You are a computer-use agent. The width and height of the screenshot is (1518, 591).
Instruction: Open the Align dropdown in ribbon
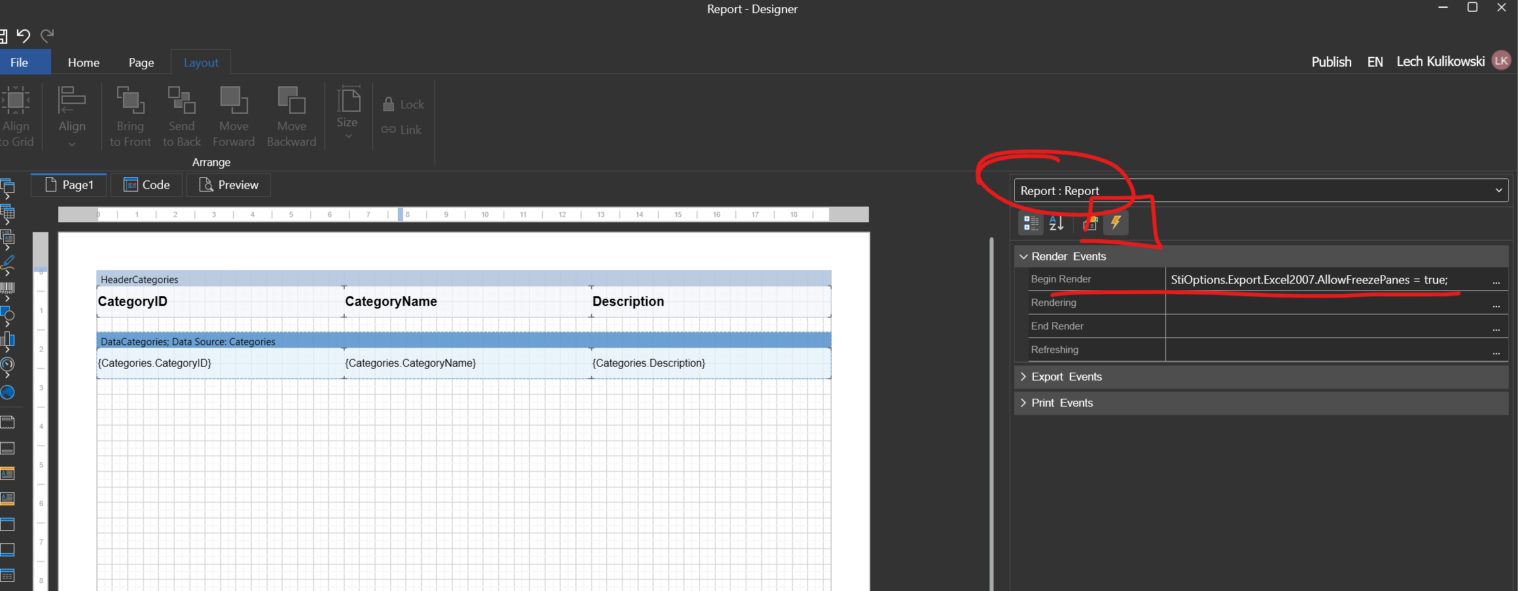[72, 116]
